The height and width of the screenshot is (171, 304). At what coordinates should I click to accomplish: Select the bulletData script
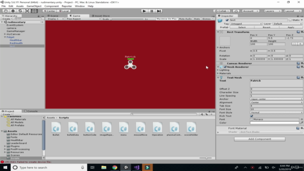click(x=73, y=129)
